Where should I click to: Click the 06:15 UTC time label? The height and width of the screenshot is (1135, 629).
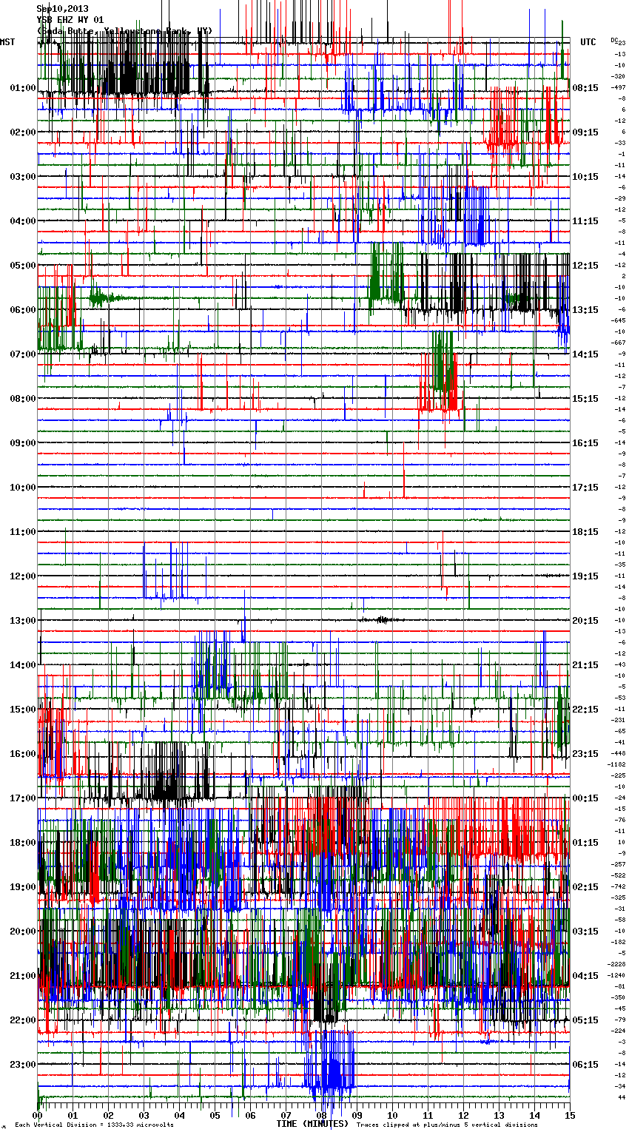click(x=585, y=1065)
